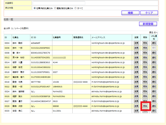Click 通知 button for employee 0012

[154, 58]
